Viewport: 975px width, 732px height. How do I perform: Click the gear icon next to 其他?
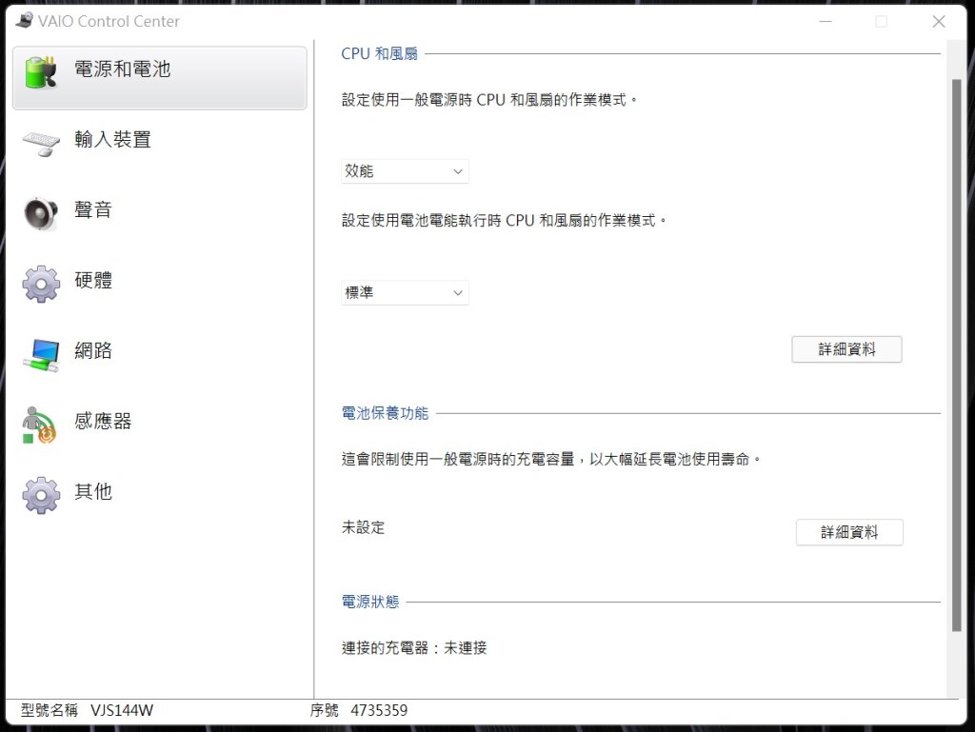41,494
